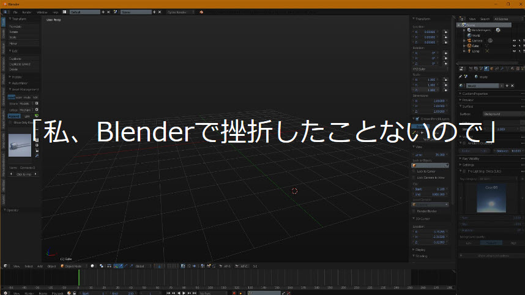Click the viewport shading sphere icon
Image resolution: width=525 pixels, height=295 pixels.
93,266
